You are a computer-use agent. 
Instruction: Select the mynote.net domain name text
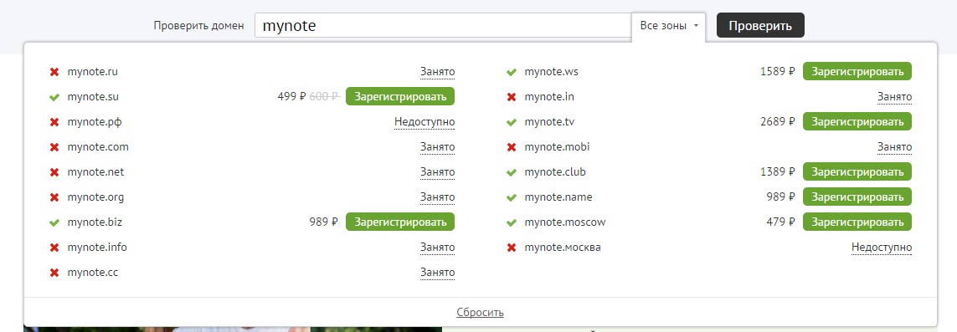click(x=95, y=172)
